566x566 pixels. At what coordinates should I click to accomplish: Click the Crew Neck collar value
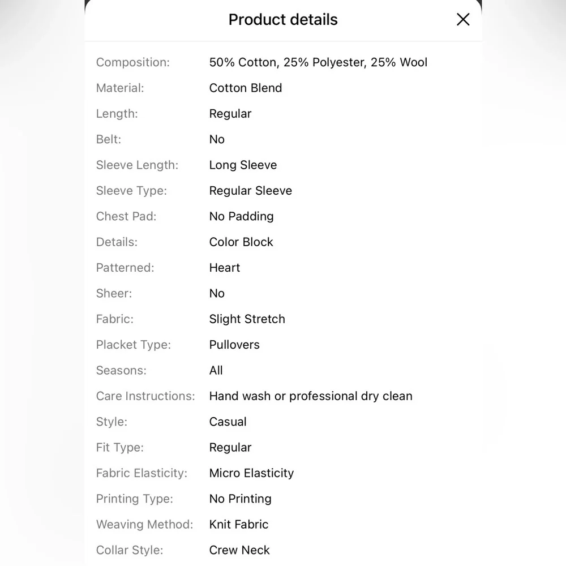(x=239, y=550)
